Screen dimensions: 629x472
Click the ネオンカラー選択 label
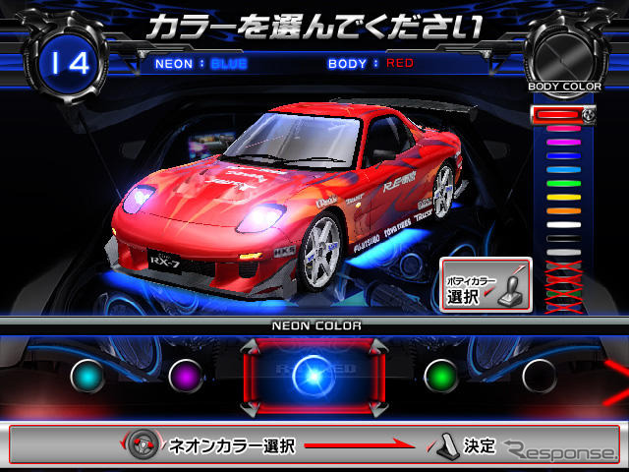coord(232,445)
